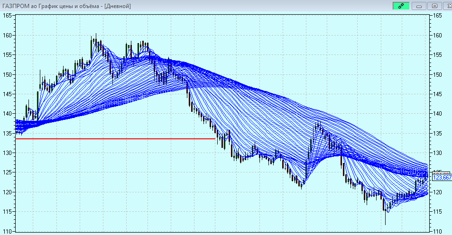Click the 150 label on left price axis

click(8, 74)
